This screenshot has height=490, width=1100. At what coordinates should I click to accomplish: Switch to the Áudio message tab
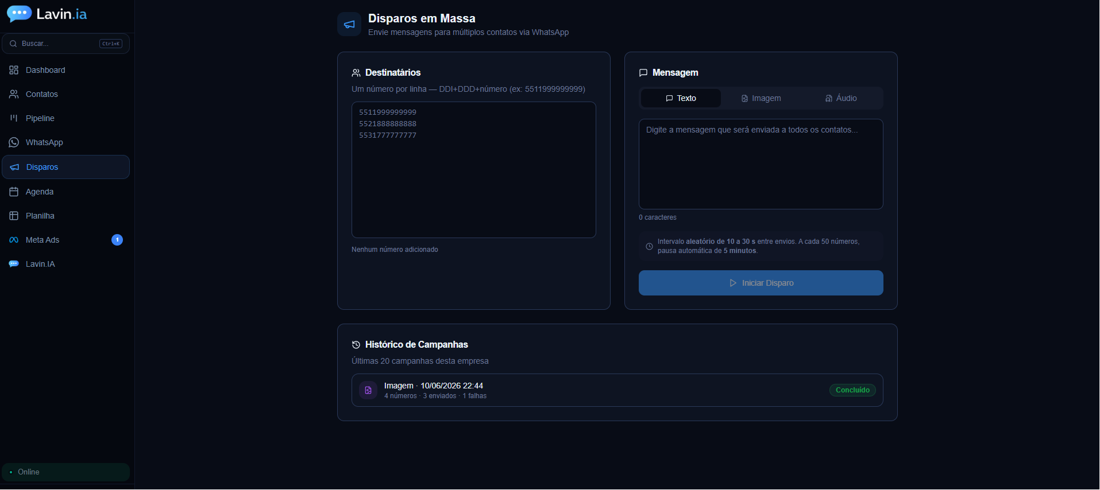(841, 98)
